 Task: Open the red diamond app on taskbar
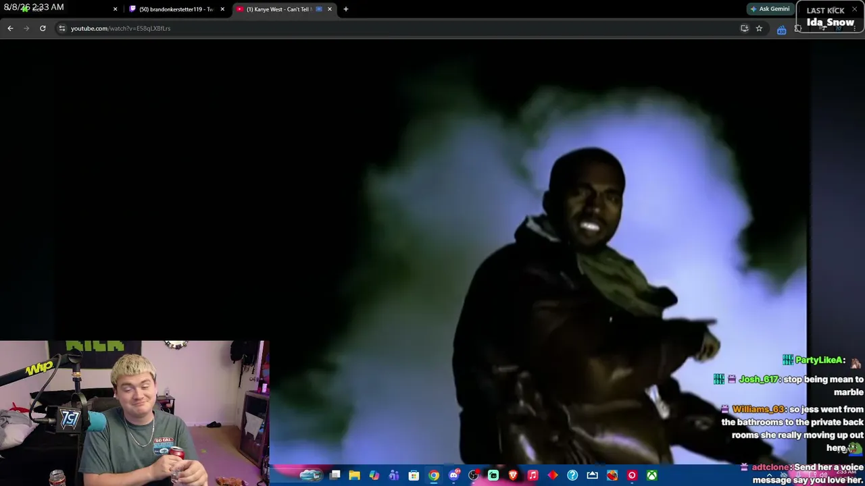click(553, 475)
